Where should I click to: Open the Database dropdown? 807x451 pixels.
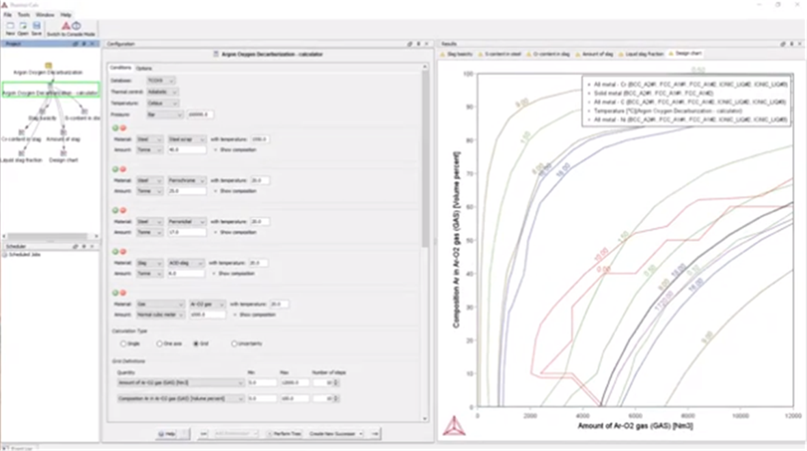point(161,81)
